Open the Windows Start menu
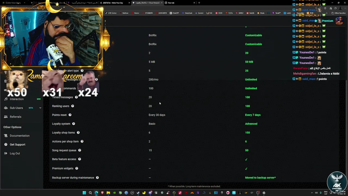Viewport: 348px width, 196px height. (84, 193)
